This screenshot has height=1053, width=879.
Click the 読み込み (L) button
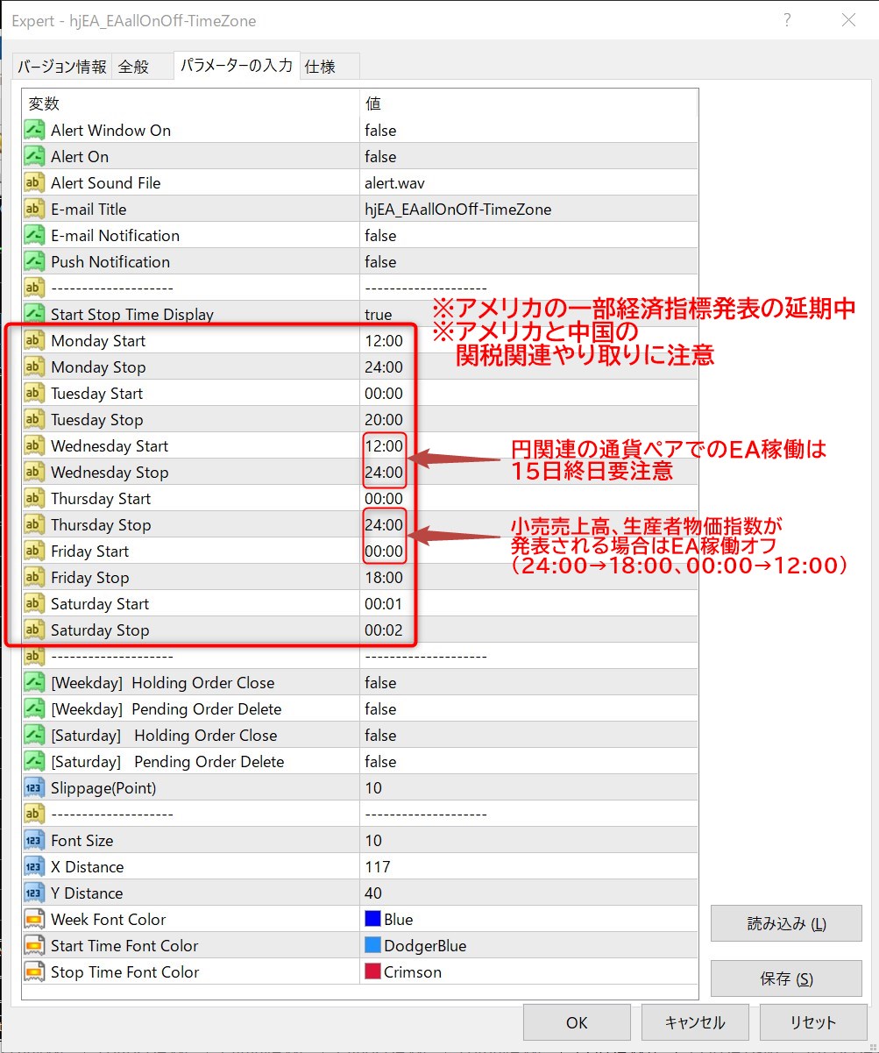pos(786,924)
